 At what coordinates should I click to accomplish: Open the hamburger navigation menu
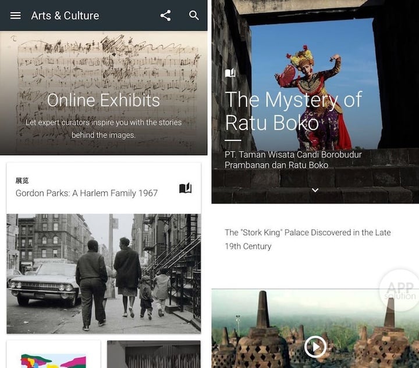tap(16, 16)
